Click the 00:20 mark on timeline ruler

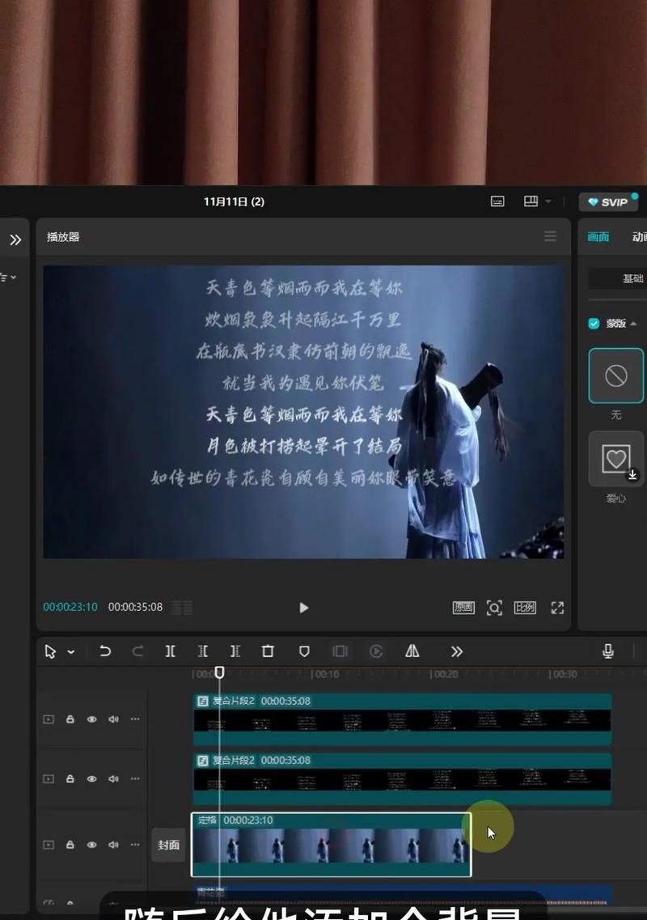click(444, 674)
